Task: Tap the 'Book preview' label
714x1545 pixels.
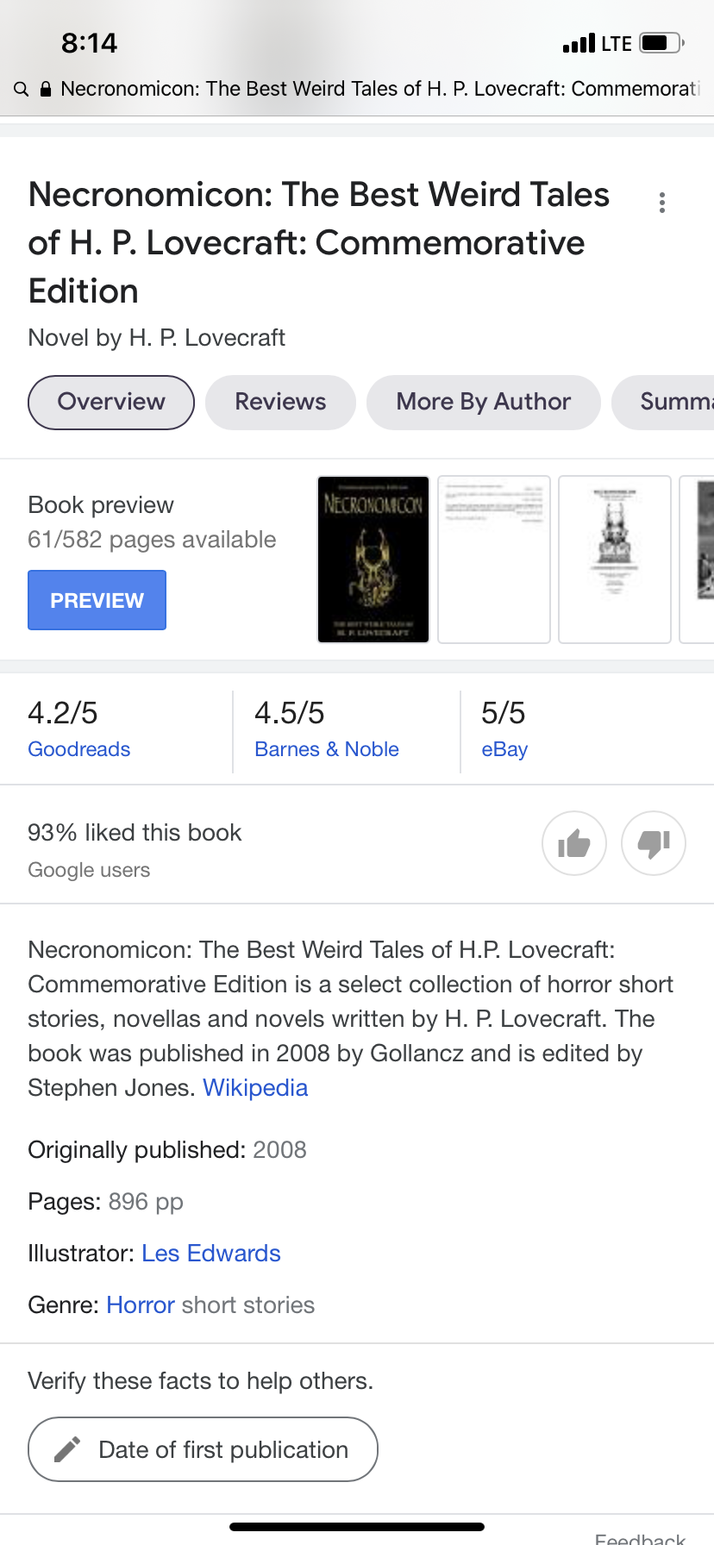Action: (101, 505)
